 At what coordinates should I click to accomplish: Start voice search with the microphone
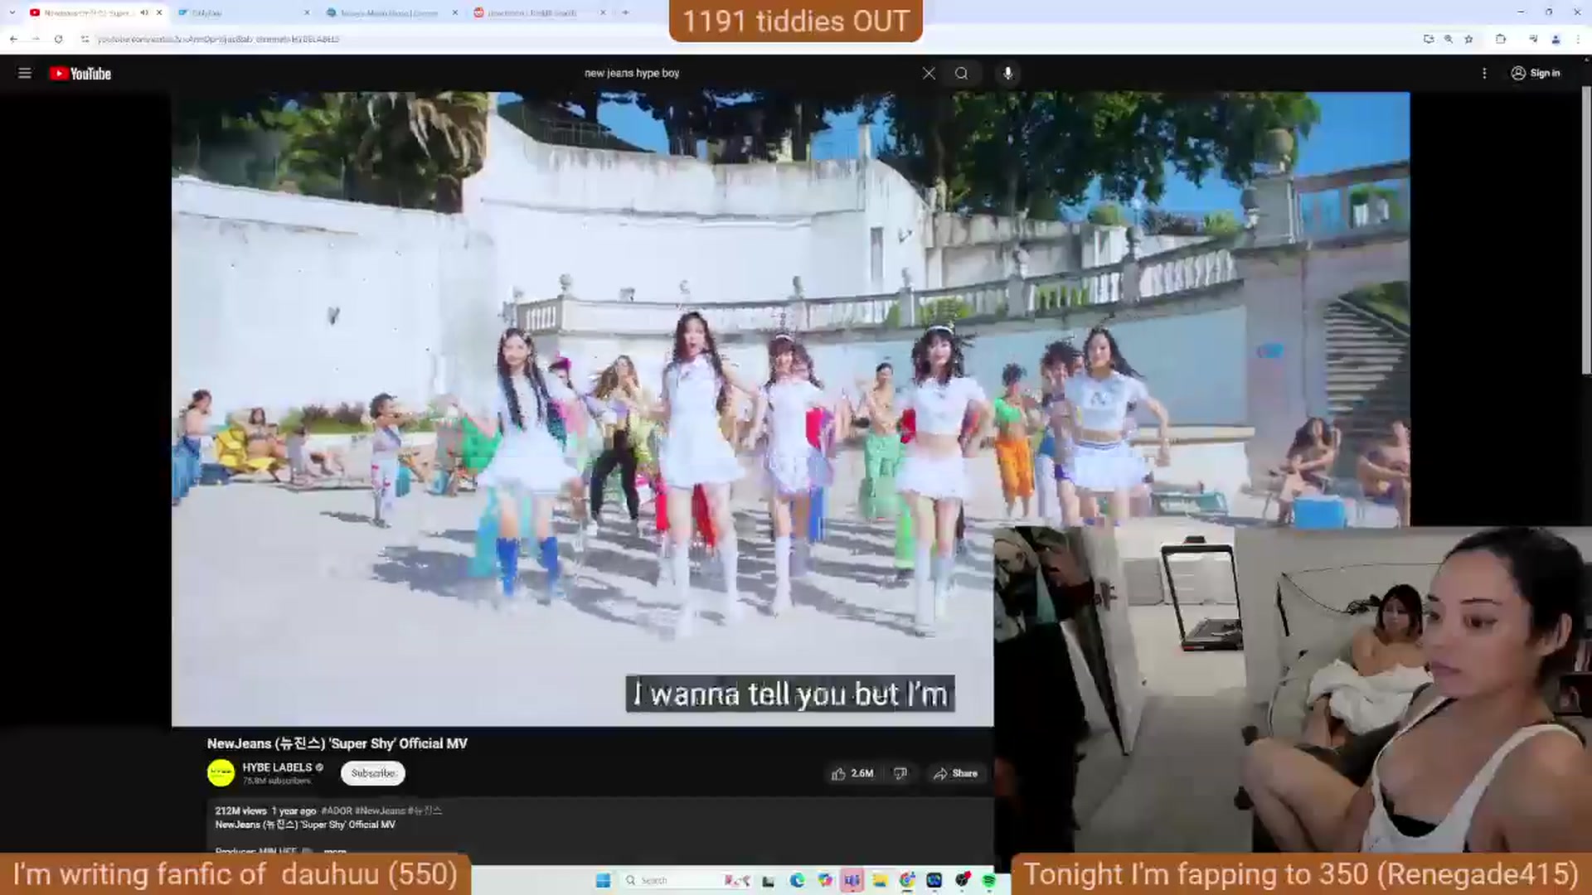[x=1007, y=73]
